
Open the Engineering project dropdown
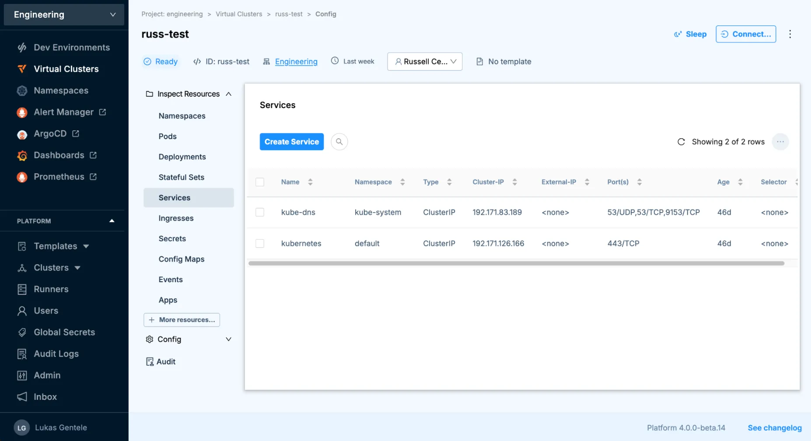tap(64, 14)
